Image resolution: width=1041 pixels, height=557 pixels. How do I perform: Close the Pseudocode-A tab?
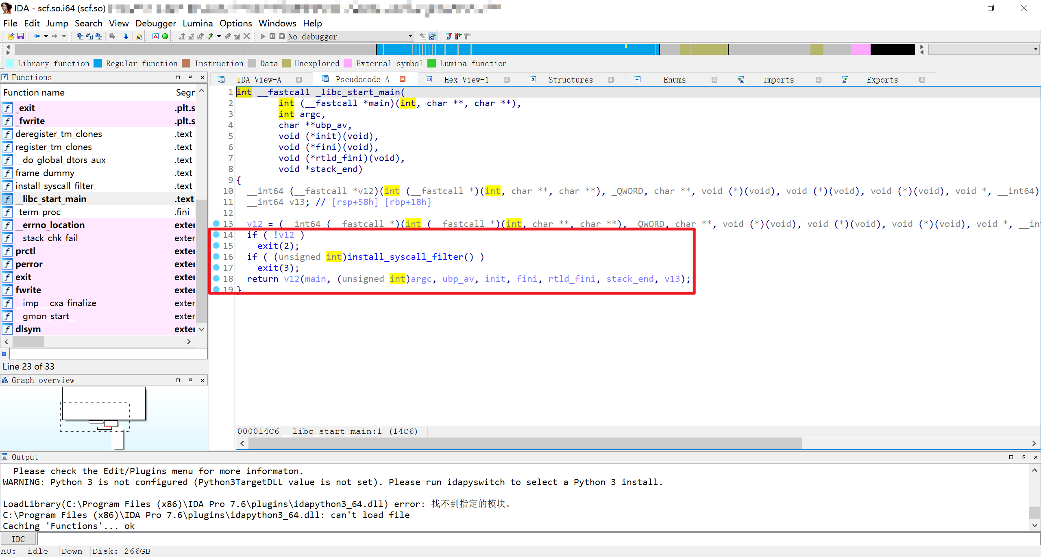403,79
